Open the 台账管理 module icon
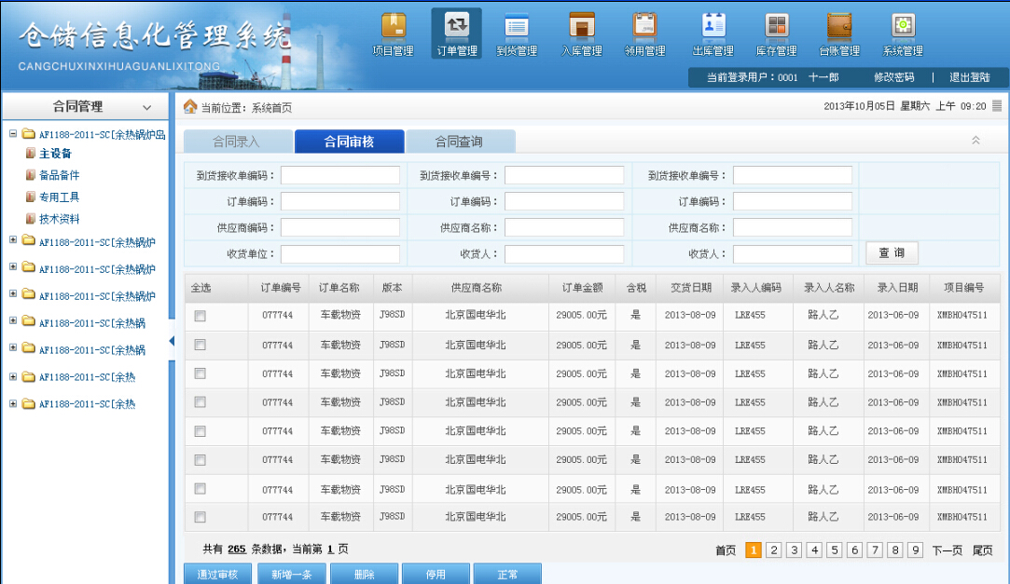1010x584 pixels. (x=838, y=26)
